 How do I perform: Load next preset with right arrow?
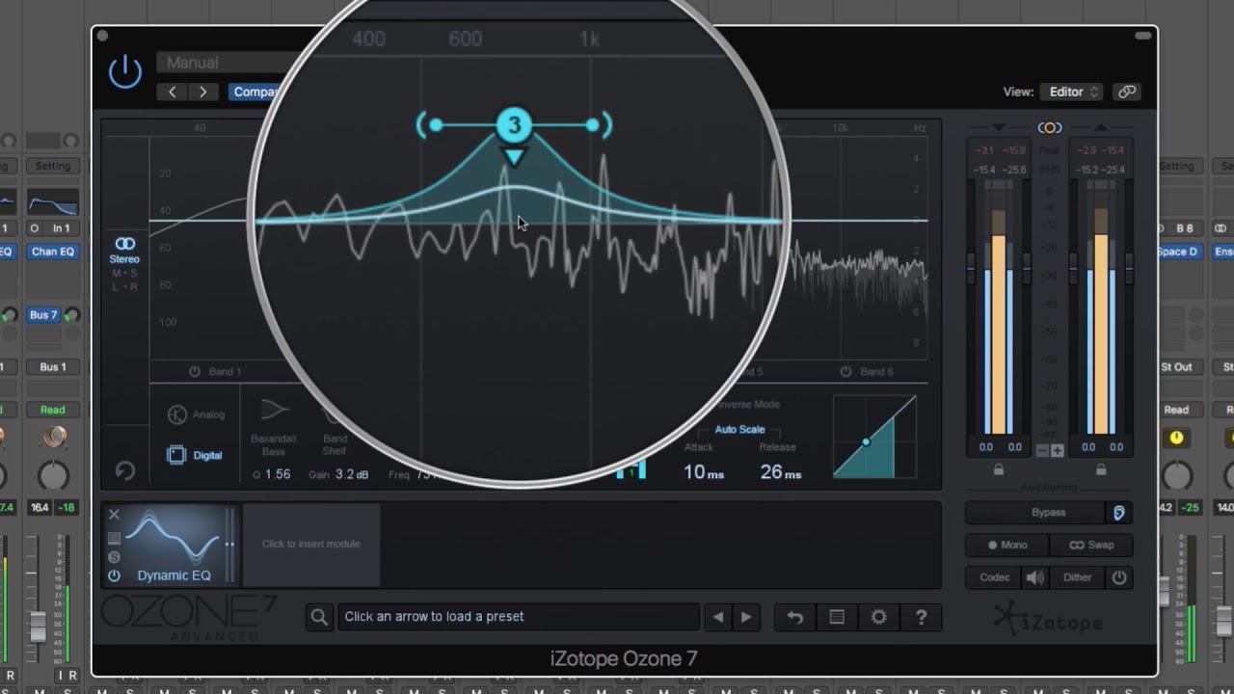pos(746,617)
